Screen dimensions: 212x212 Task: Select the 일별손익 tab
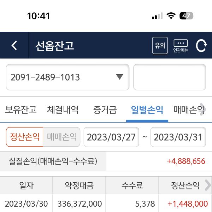pos(147,110)
